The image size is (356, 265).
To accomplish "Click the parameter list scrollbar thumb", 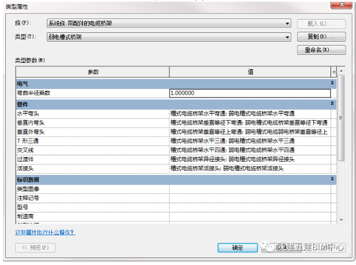I will (341, 118).
